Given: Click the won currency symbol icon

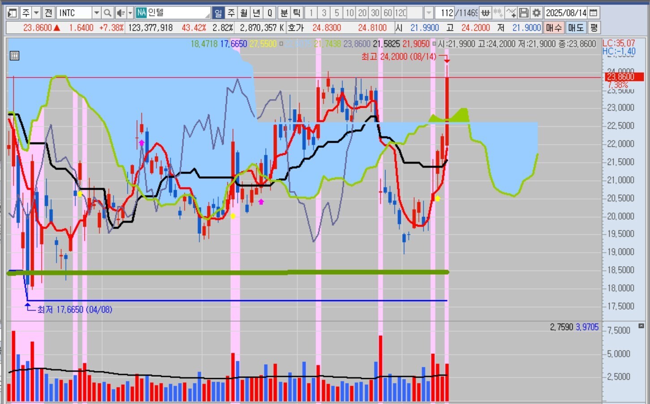Looking at the screenshot, I should 485,13.
